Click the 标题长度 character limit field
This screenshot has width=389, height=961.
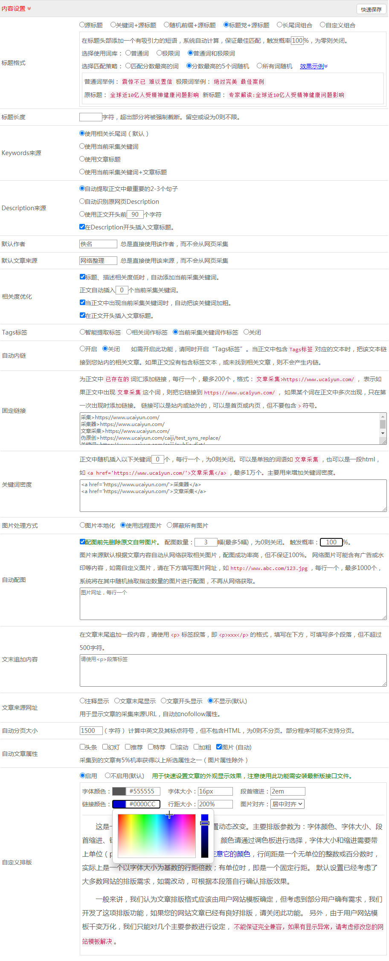point(90,117)
